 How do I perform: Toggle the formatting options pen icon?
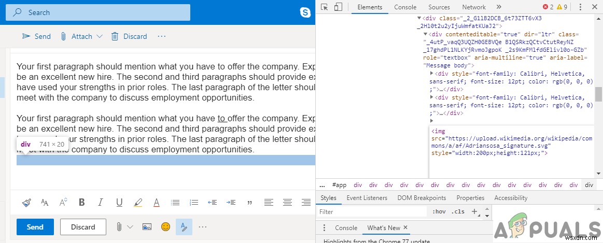pos(184,227)
